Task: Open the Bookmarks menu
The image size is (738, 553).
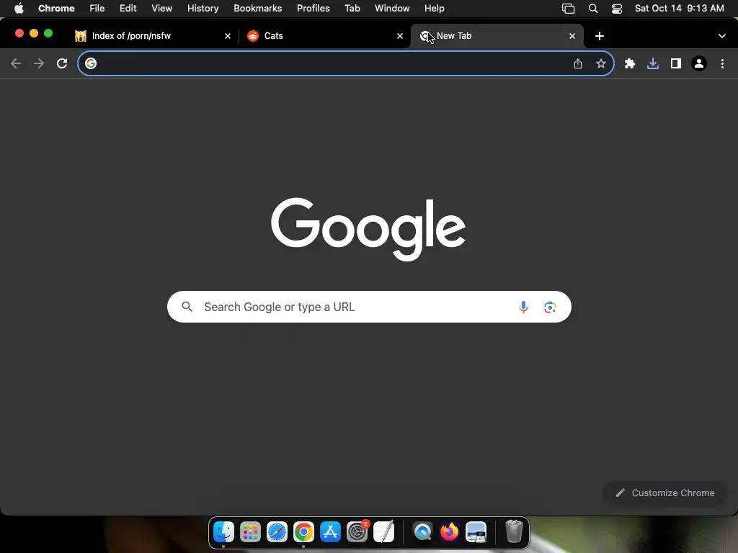Action: 257,9
